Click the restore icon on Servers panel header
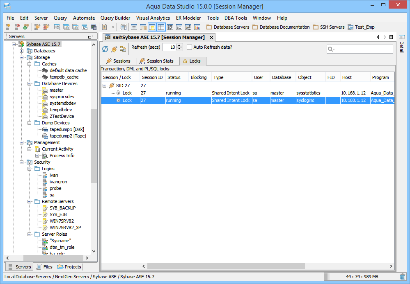The height and width of the screenshot is (284, 410). click(x=90, y=36)
